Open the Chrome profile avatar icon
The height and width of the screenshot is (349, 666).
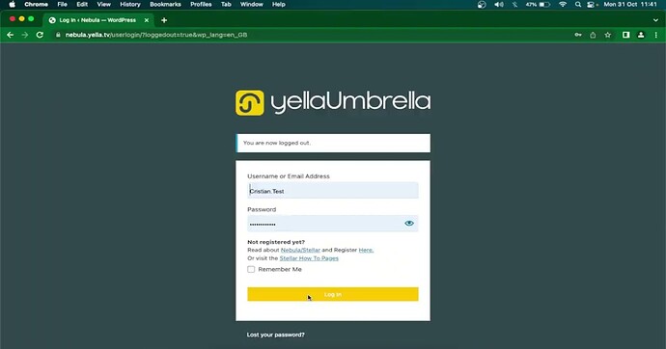click(641, 35)
